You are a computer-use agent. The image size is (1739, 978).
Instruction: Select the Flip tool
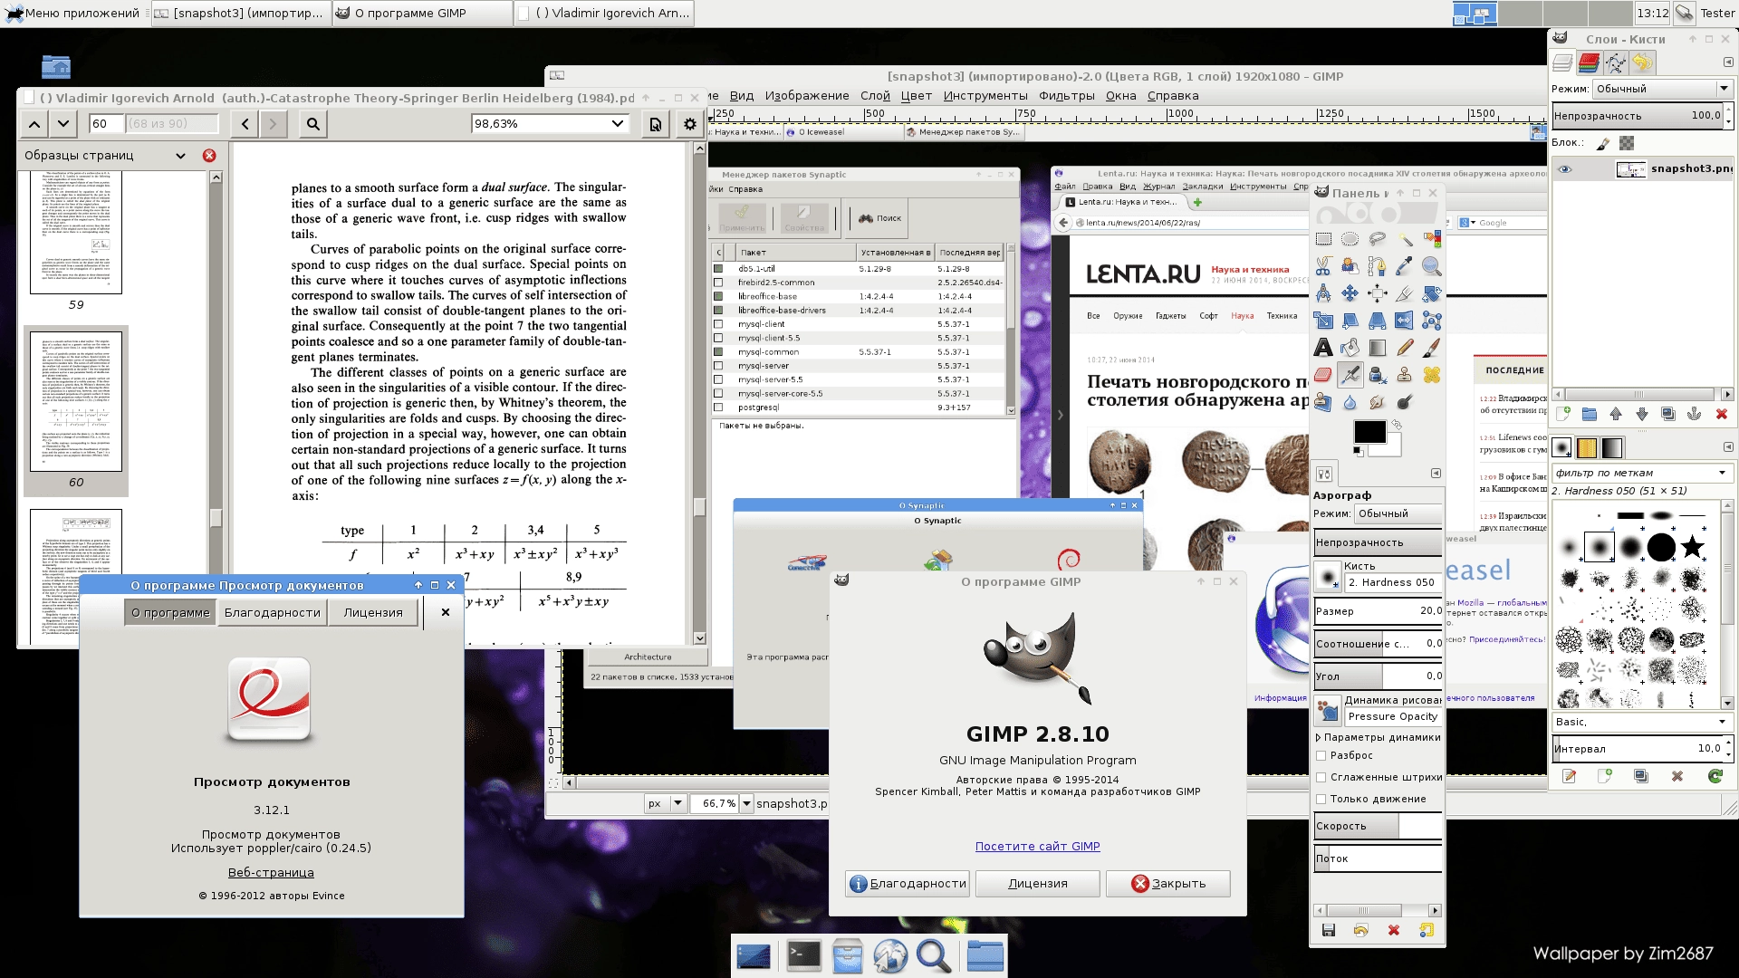[x=1405, y=321]
